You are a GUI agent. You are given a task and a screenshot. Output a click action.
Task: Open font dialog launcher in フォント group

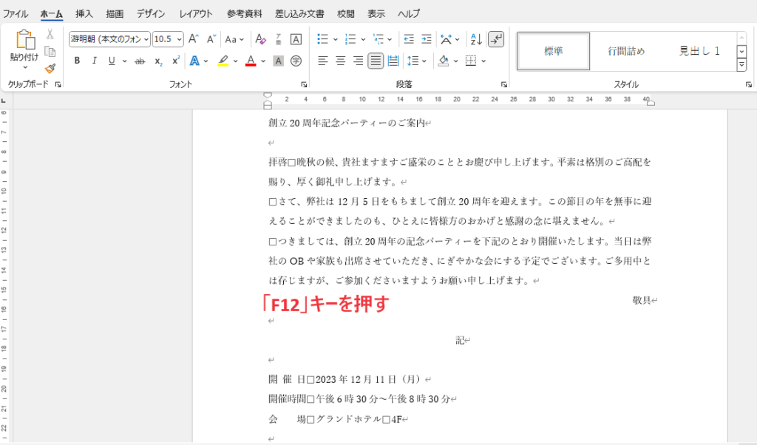tap(304, 84)
